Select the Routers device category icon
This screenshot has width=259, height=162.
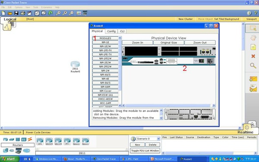pyautogui.click(x=6, y=140)
